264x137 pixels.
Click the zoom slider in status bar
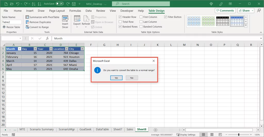click(238, 135)
